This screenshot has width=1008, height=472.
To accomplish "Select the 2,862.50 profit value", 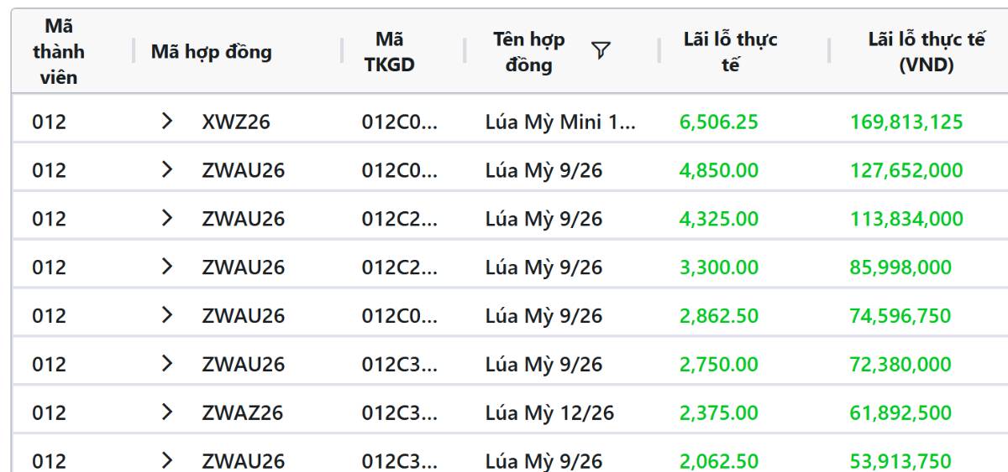I will [x=720, y=317].
